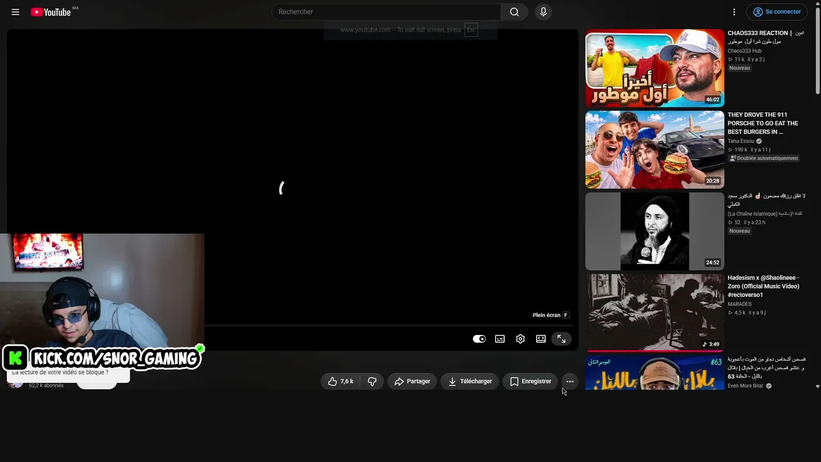Click the 20:28 duration label
Image resolution: width=821 pixels, height=462 pixels.
713,182
